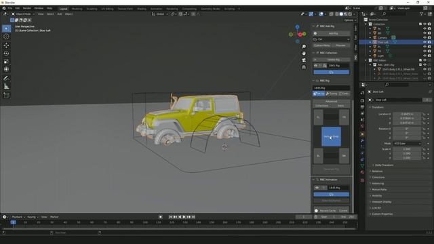Viewport: 434px width, 244px height.
Task: Open the Tool properties tab icon
Action: (362, 93)
